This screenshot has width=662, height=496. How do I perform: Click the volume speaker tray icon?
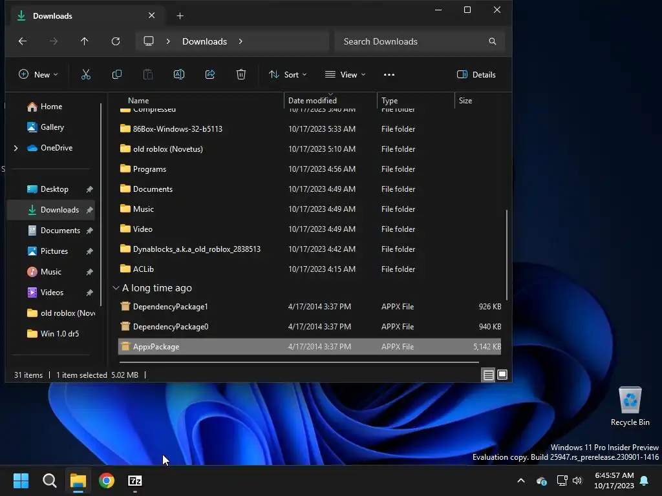point(577,480)
